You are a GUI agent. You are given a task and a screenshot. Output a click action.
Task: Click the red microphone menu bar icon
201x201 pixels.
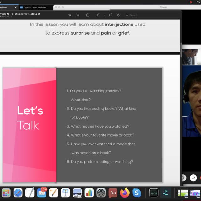point(191,2)
